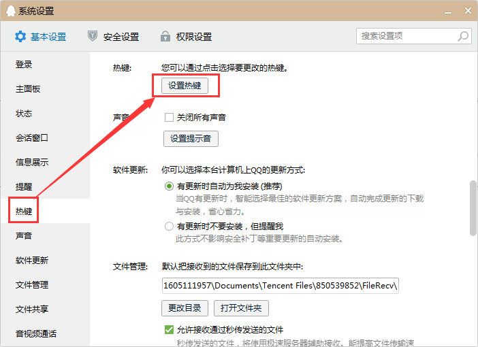Uncheck 允许接收通过秒传发送的文件
Image resolution: width=478 pixels, height=347 pixels.
coord(170,329)
